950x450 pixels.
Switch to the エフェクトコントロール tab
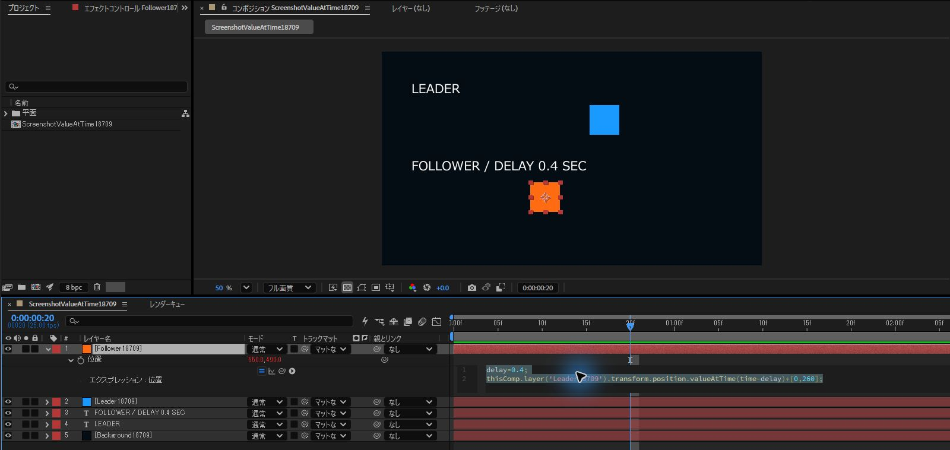[131, 8]
